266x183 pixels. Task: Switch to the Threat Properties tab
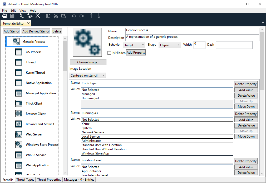[49, 179]
